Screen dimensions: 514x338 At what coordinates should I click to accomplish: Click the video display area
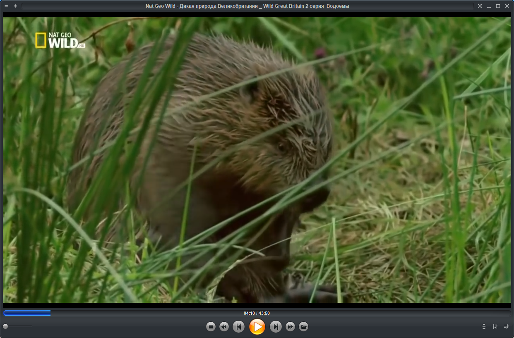click(x=257, y=160)
